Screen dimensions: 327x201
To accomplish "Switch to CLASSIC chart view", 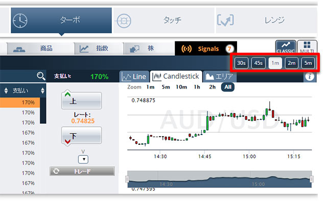I will click(x=286, y=47).
